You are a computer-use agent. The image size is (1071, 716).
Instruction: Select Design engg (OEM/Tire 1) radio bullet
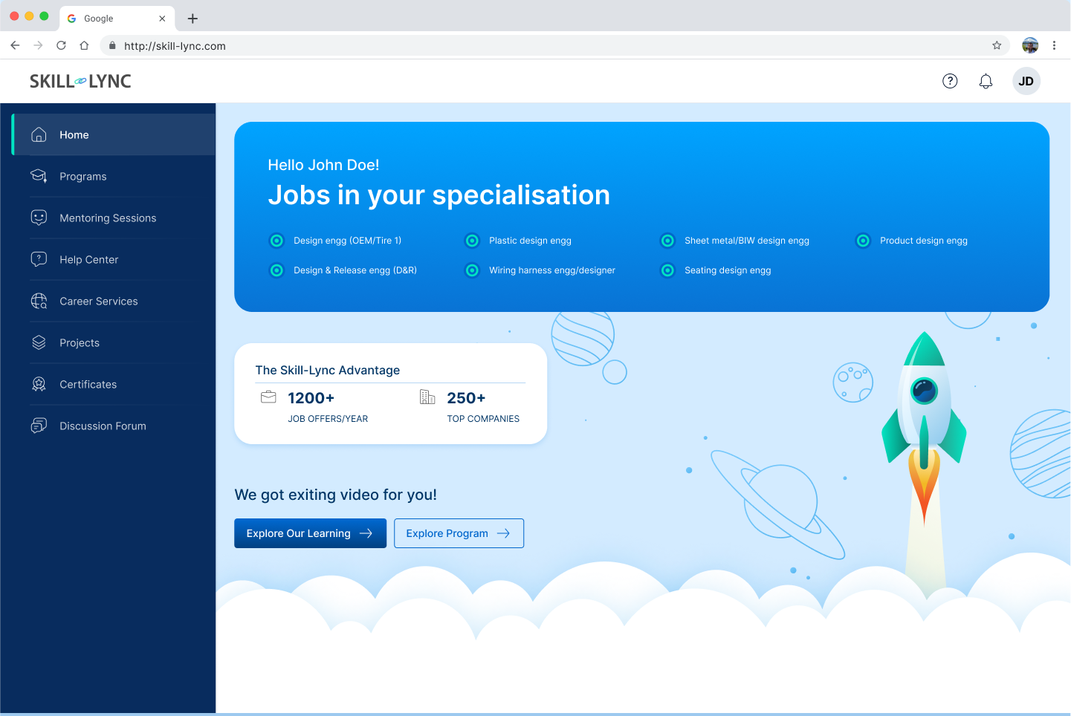[276, 241]
